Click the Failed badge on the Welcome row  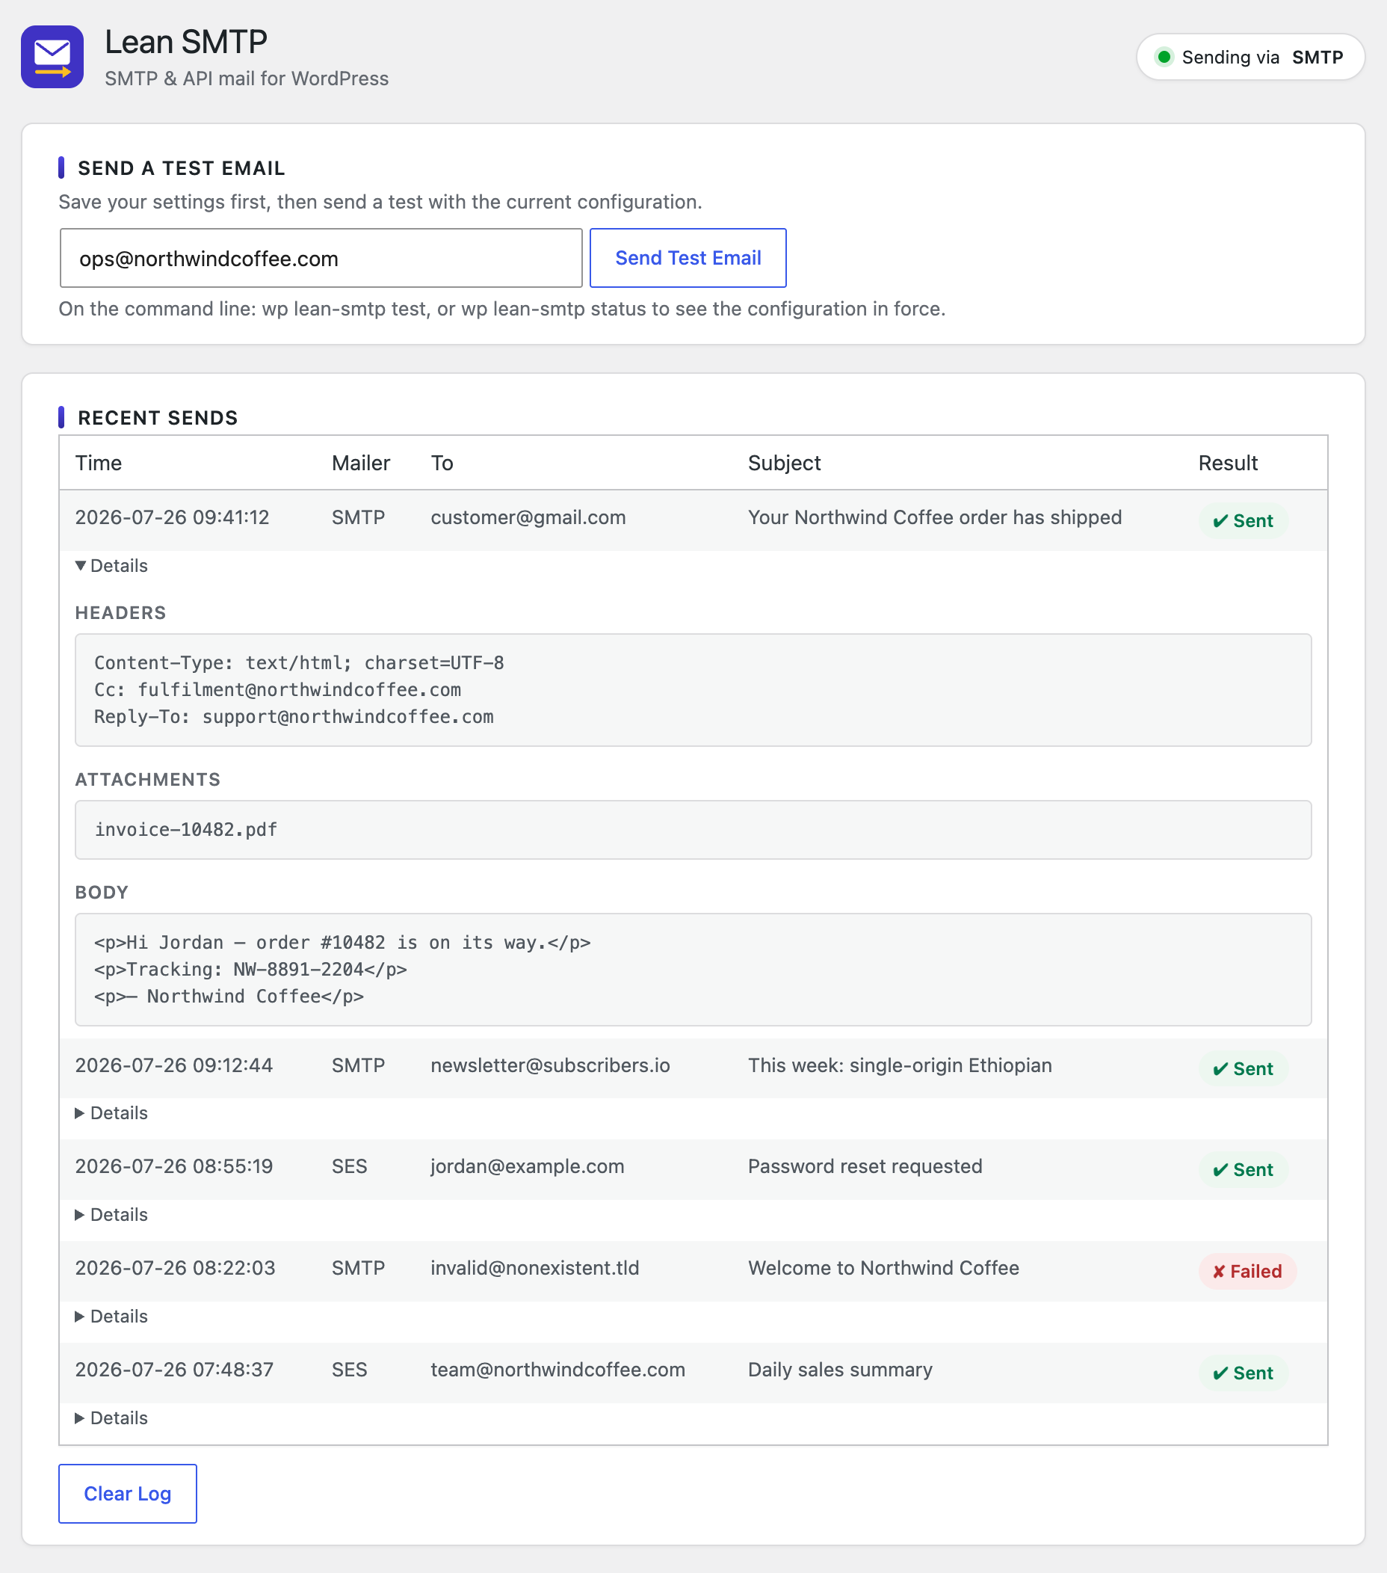point(1247,1271)
